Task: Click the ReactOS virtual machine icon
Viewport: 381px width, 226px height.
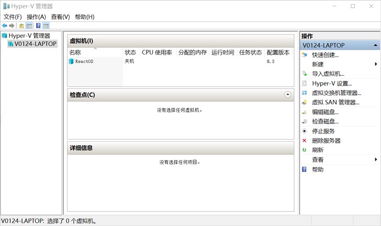Action: tap(71, 61)
